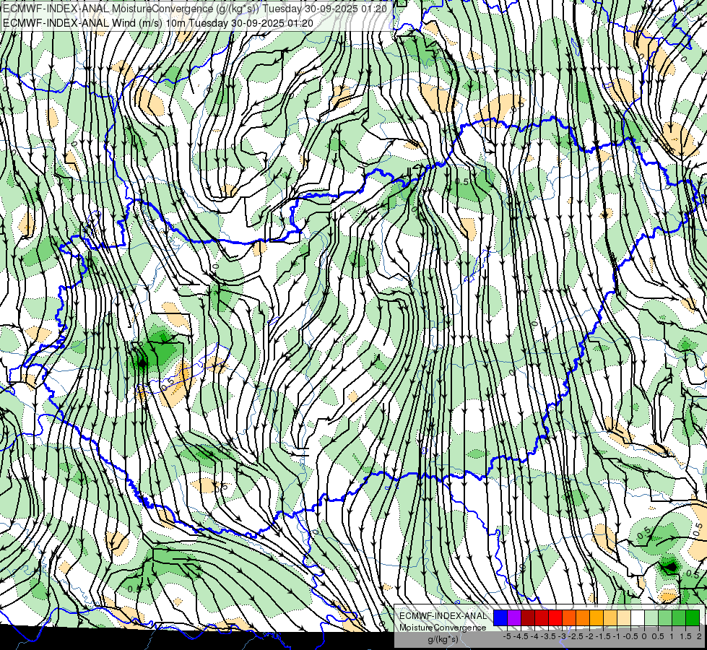Viewport: 707px width, 650px height.
Task: Choose the amber swatch between -2 and -1.5
Action: pos(597,617)
